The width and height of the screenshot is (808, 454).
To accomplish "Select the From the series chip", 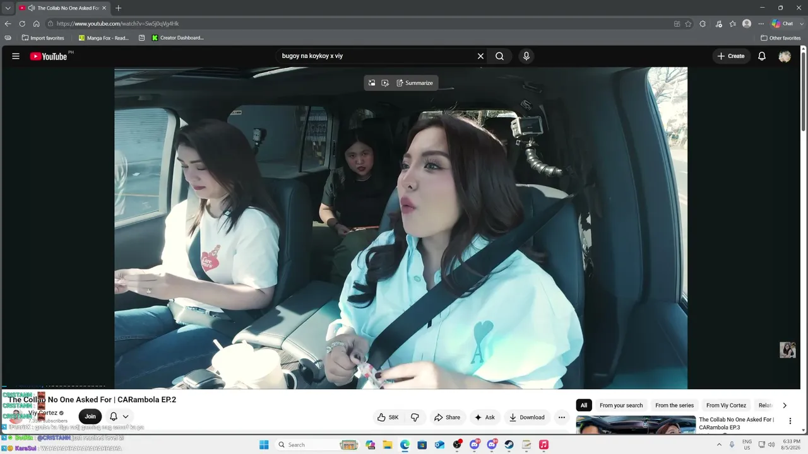I will pos(674,405).
